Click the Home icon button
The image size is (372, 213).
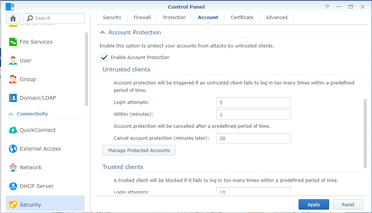pyautogui.click(x=13, y=18)
